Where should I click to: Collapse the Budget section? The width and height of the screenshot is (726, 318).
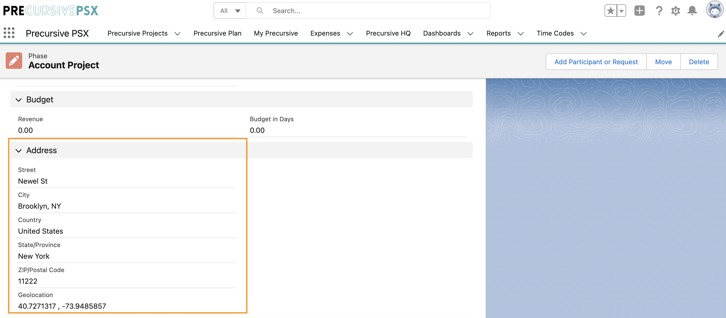(19, 100)
